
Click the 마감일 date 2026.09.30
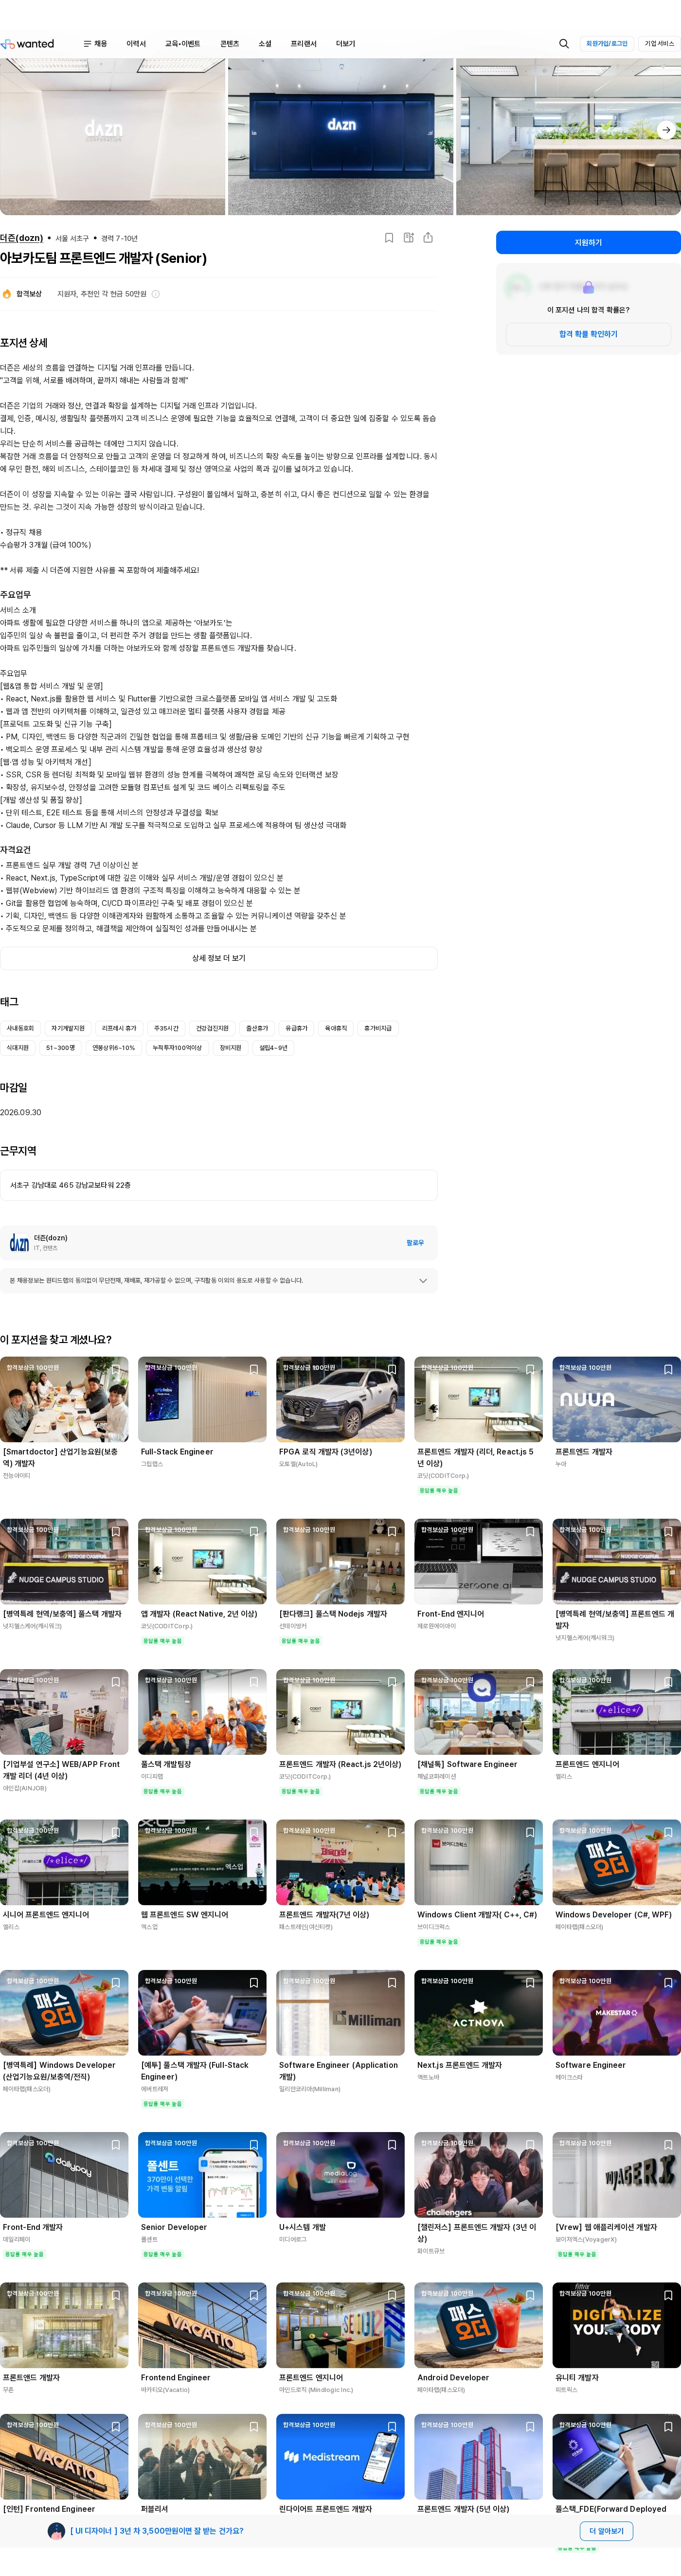coord(21,1112)
